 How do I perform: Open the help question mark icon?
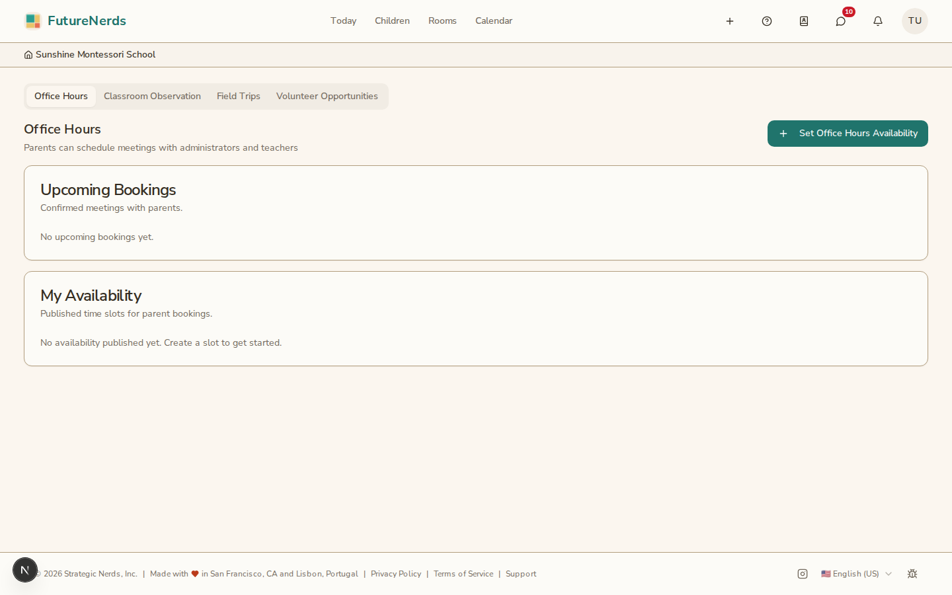pyautogui.click(x=767, y=21)
